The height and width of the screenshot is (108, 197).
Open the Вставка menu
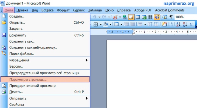tap(47, 10)
